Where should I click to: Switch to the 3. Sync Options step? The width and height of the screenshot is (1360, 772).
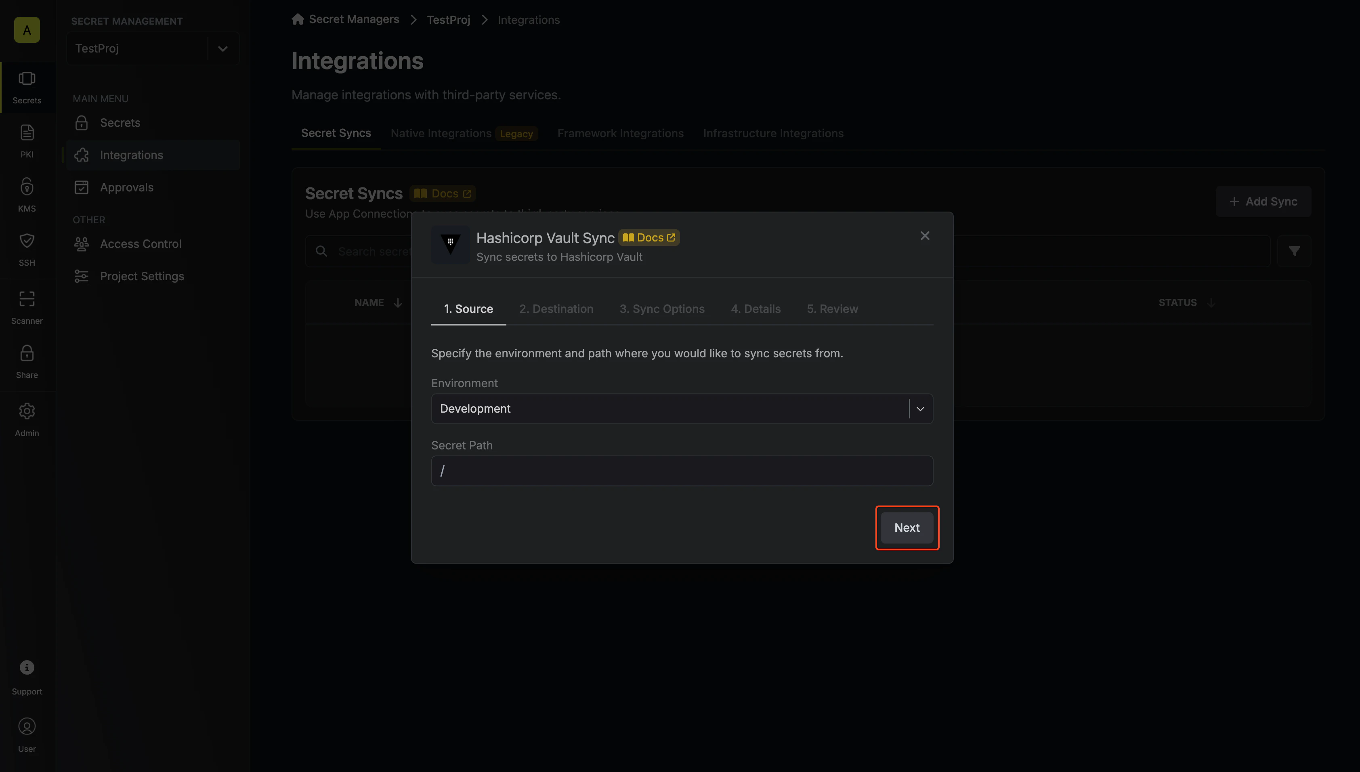point(662,308)
